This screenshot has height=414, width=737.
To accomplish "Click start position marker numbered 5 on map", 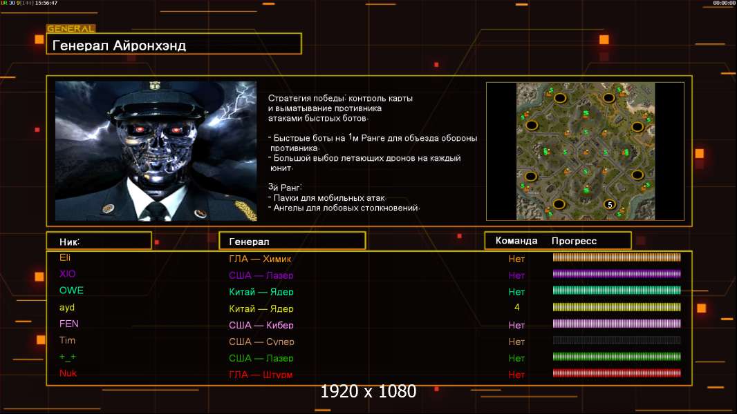I will click(x=609, y=204).
